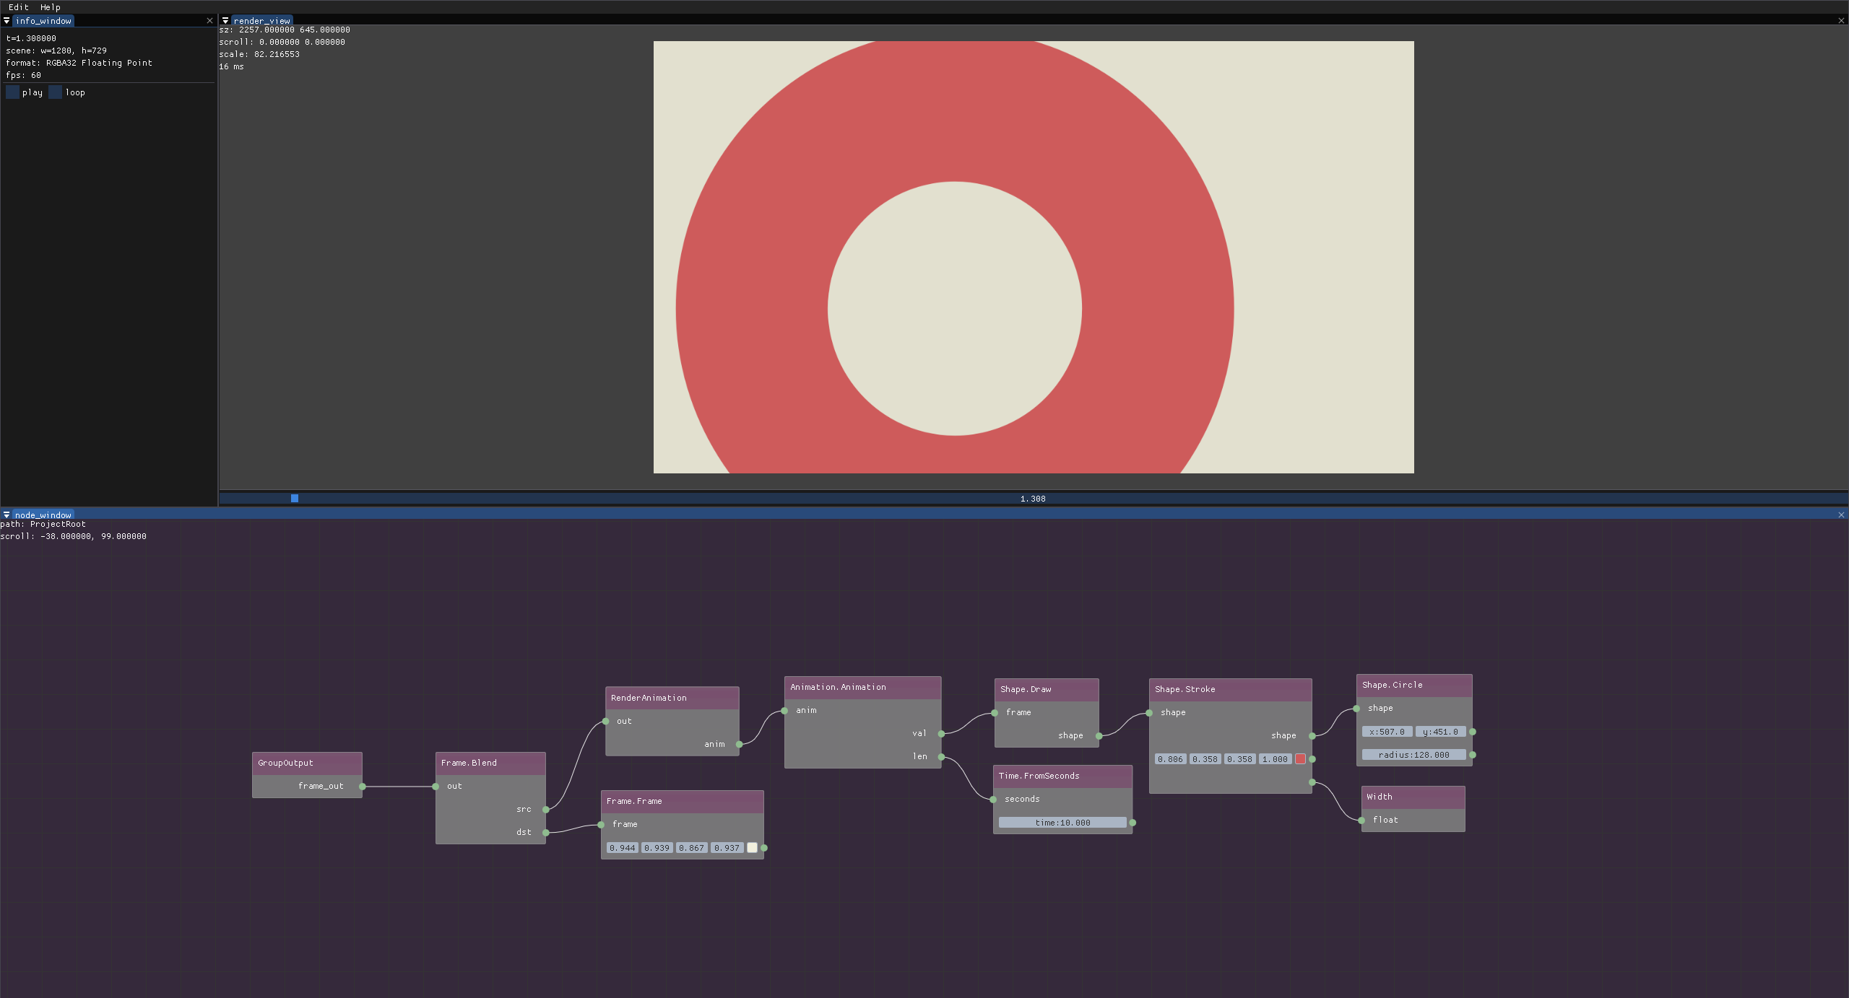Viewport: 1849px width, 998px height.
Task: Open the Edit menu
Action: click(18, 6)
